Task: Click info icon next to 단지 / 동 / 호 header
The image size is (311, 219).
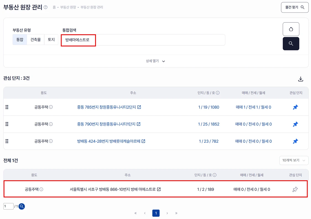Action: (x=218, y=93)
